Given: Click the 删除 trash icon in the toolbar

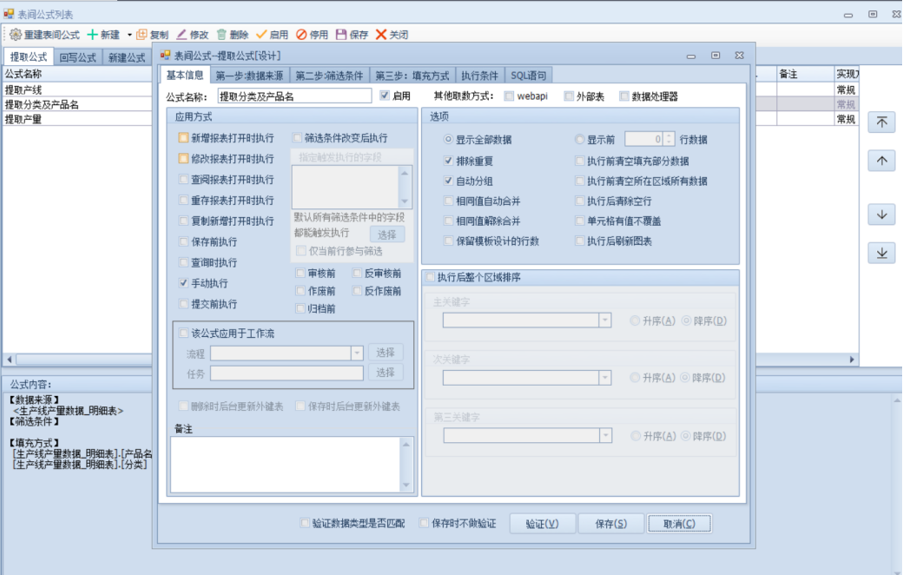Looking at the screenshot, I should click(x=221, y=35).
